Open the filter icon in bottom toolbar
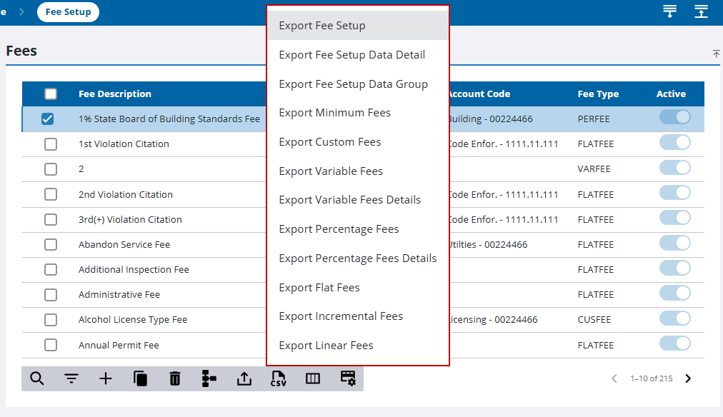This screenshot has height=417, width=723. (71, 378)
